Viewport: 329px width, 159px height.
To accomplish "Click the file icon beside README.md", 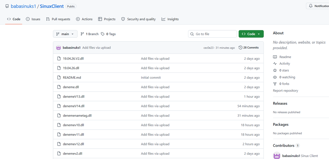I will pos(59,78).
